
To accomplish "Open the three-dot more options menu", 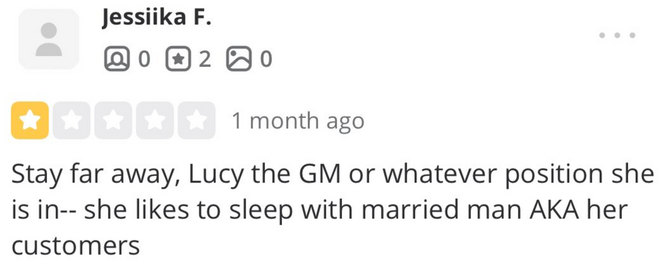I will point(616,35).
